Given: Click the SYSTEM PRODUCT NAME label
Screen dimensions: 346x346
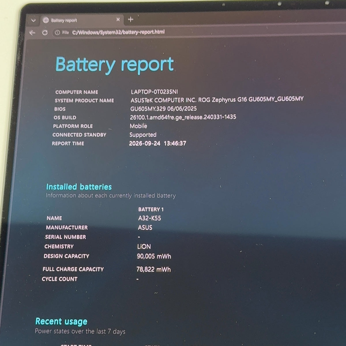Looking at the screenshot, I should (84, 101).
